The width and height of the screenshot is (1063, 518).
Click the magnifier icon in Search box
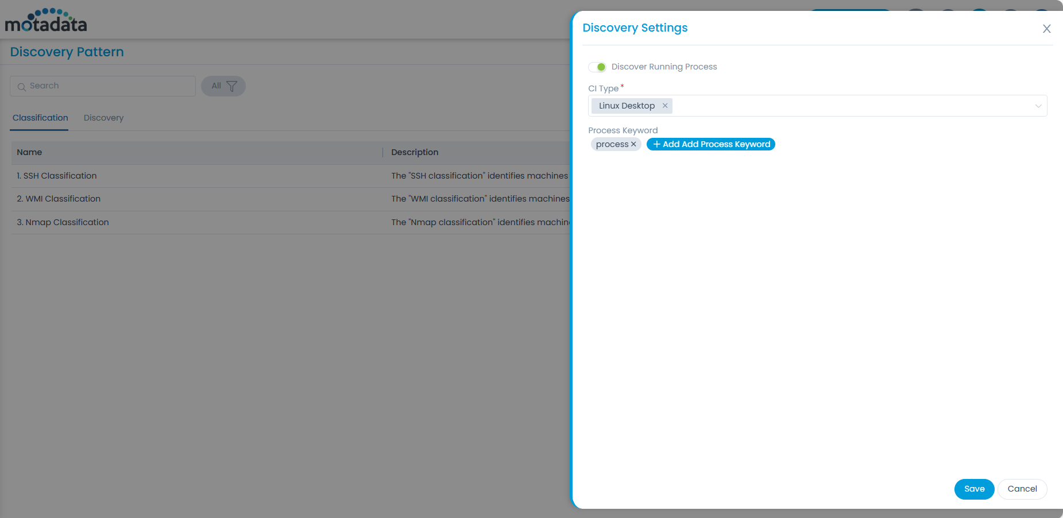click(22, 87)
